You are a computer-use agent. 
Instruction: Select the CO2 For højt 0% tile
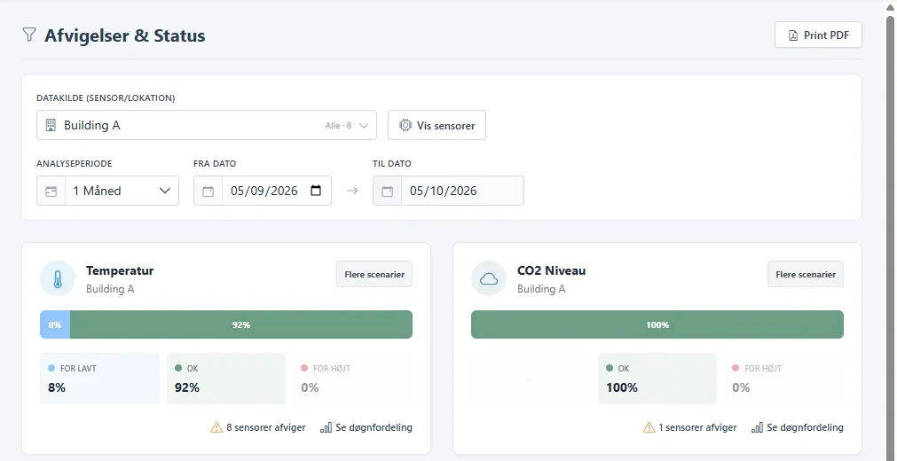[x=783, y=379]
